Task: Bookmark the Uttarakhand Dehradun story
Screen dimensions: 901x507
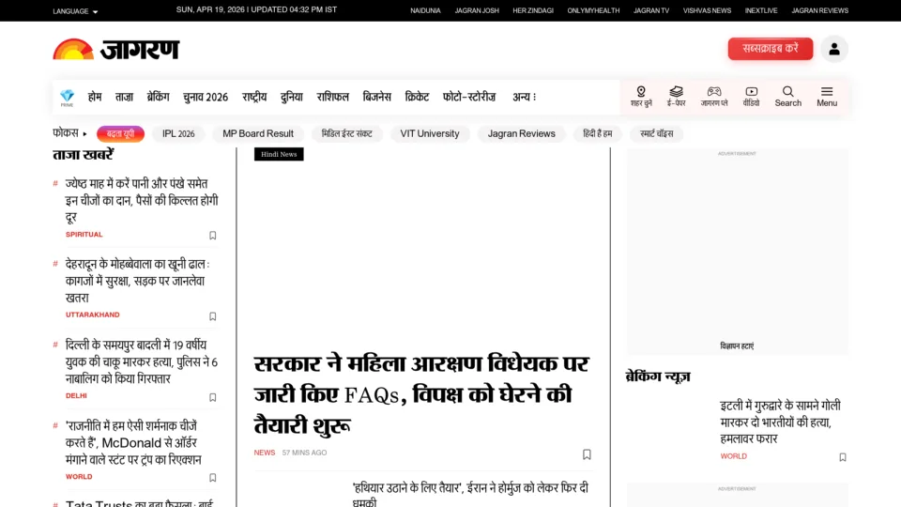Action: pyautogui.click(x=213, y=316)
